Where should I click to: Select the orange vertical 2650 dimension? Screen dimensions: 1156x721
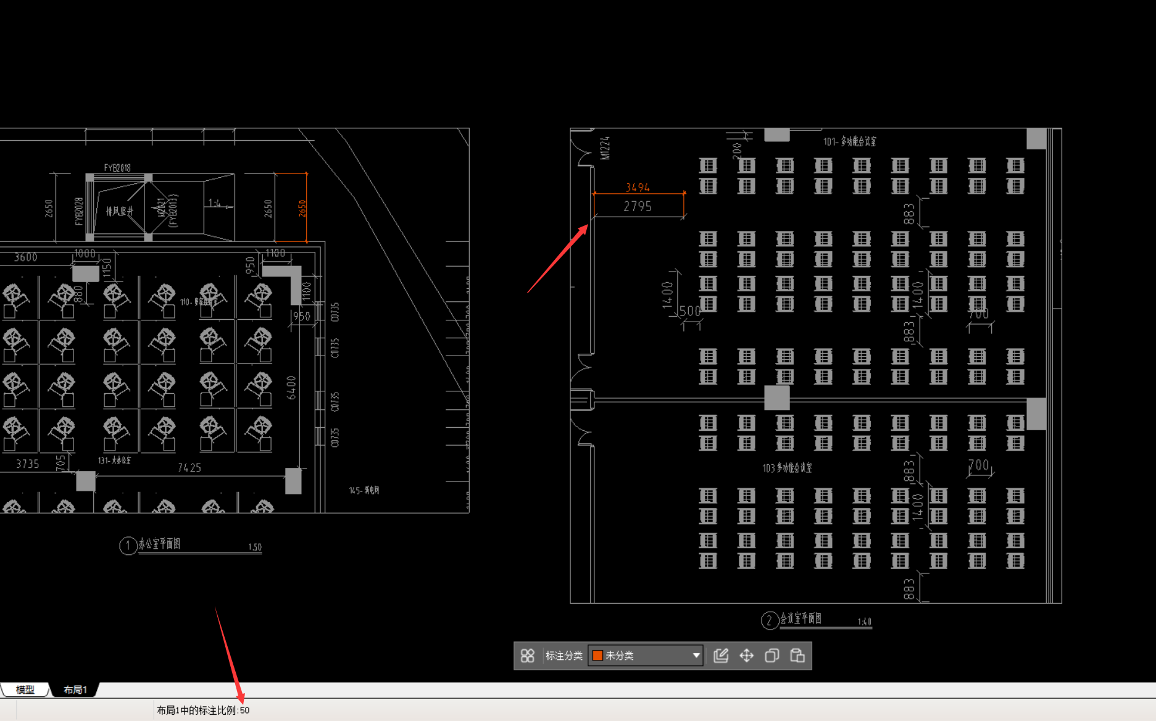pyautogui.click(x=302, y=208)
